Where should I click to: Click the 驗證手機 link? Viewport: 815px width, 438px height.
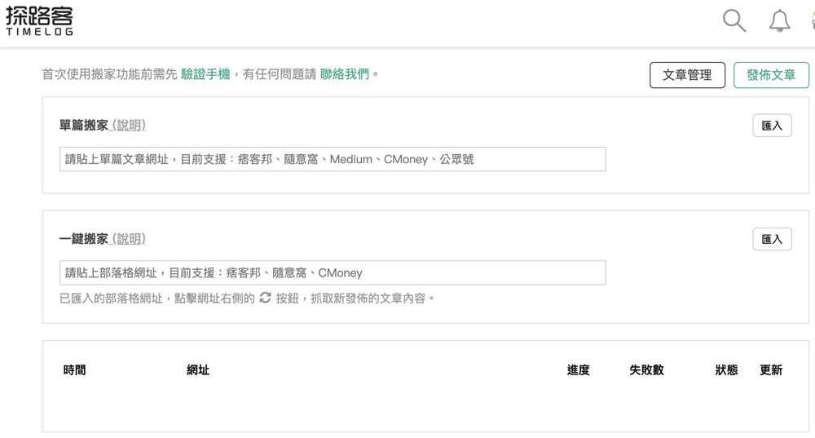click(205, 74)
